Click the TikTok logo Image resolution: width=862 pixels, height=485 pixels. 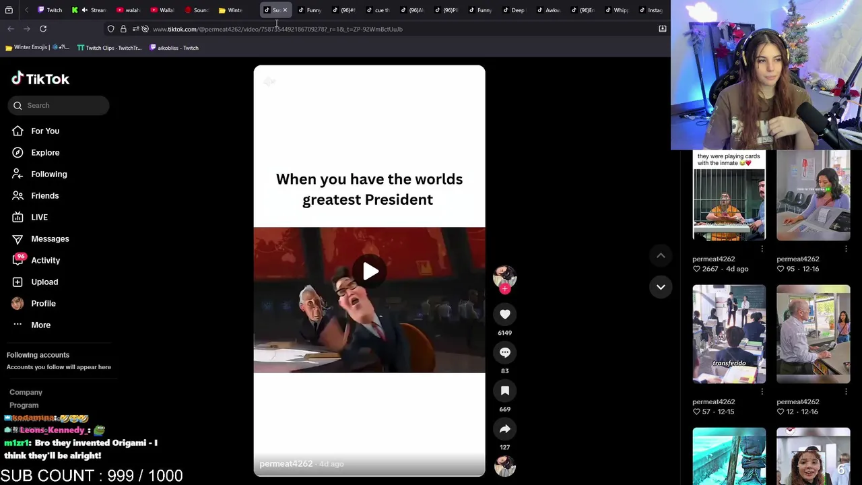coord(40,79)
